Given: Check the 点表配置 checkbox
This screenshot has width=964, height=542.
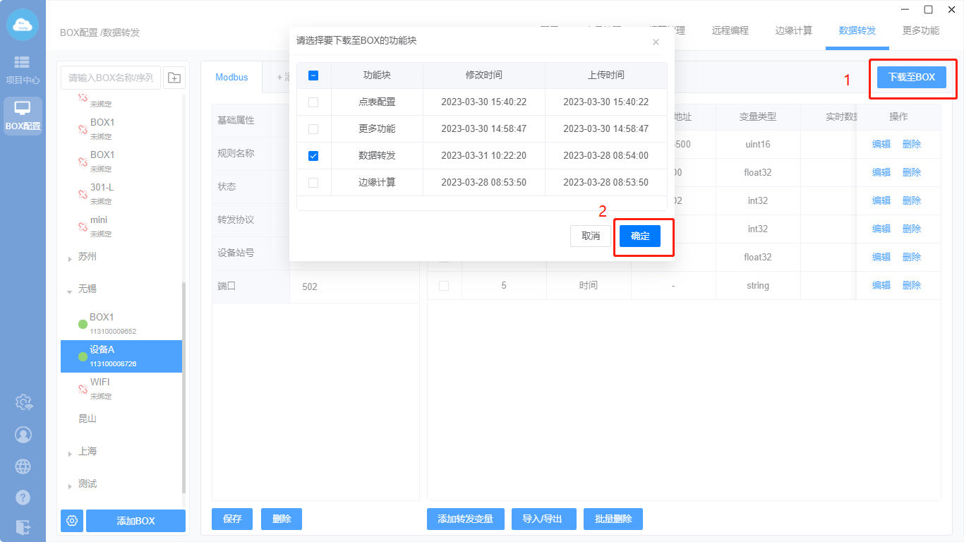Looking at the screenshot, I should tap(313, 102).
